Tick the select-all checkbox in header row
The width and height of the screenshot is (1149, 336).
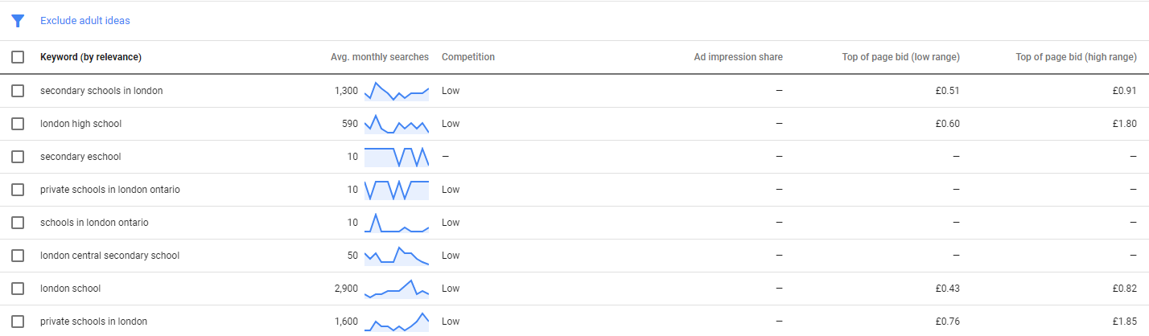(x=18, y=57)
